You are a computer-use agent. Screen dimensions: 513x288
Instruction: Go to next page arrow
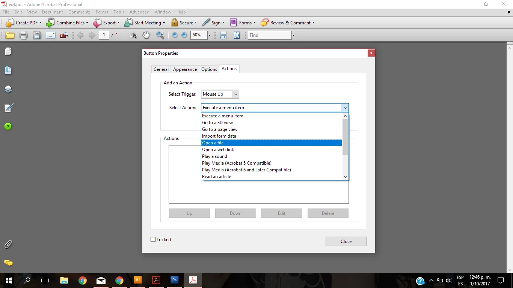point(92,35)
